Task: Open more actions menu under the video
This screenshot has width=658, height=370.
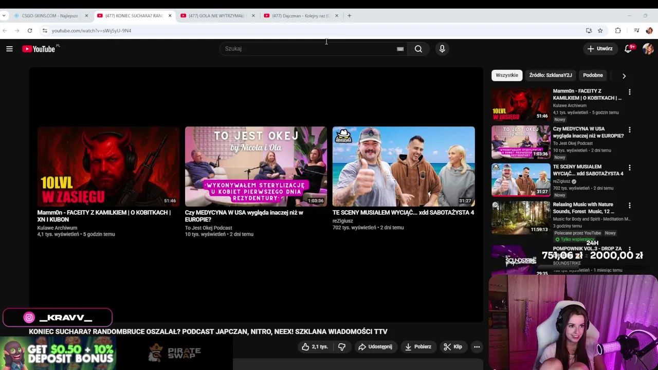Action: [x=477, y=347]
